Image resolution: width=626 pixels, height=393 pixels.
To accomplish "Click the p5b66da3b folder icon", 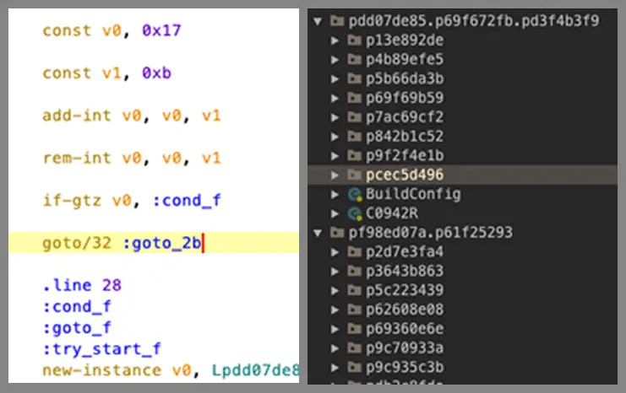I will pyautogui.click(x=354, y=78).
